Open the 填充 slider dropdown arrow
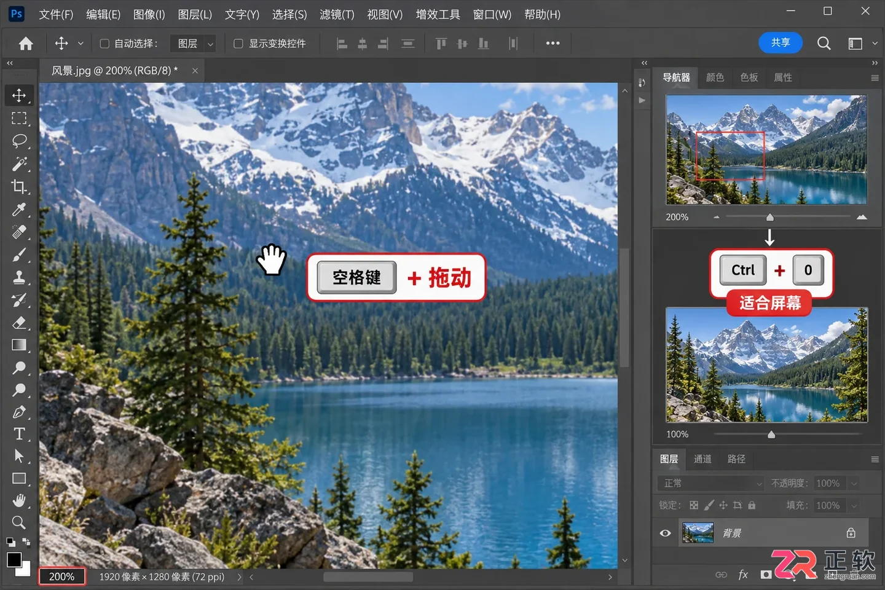The image size is (885, 590). point(854,506)
